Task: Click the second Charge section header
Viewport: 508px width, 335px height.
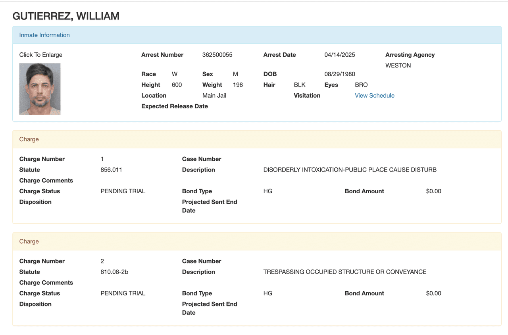Action: pyautogui.click(x=29, y=241)
